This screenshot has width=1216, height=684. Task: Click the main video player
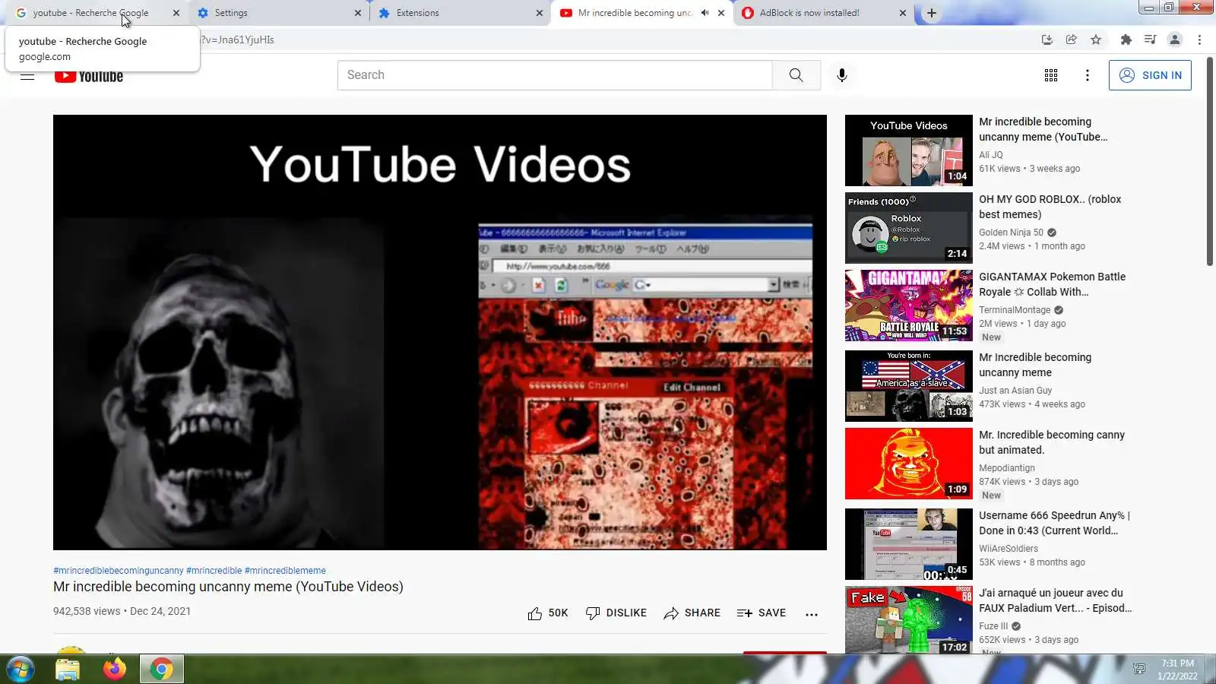click(x=440, y=332)
